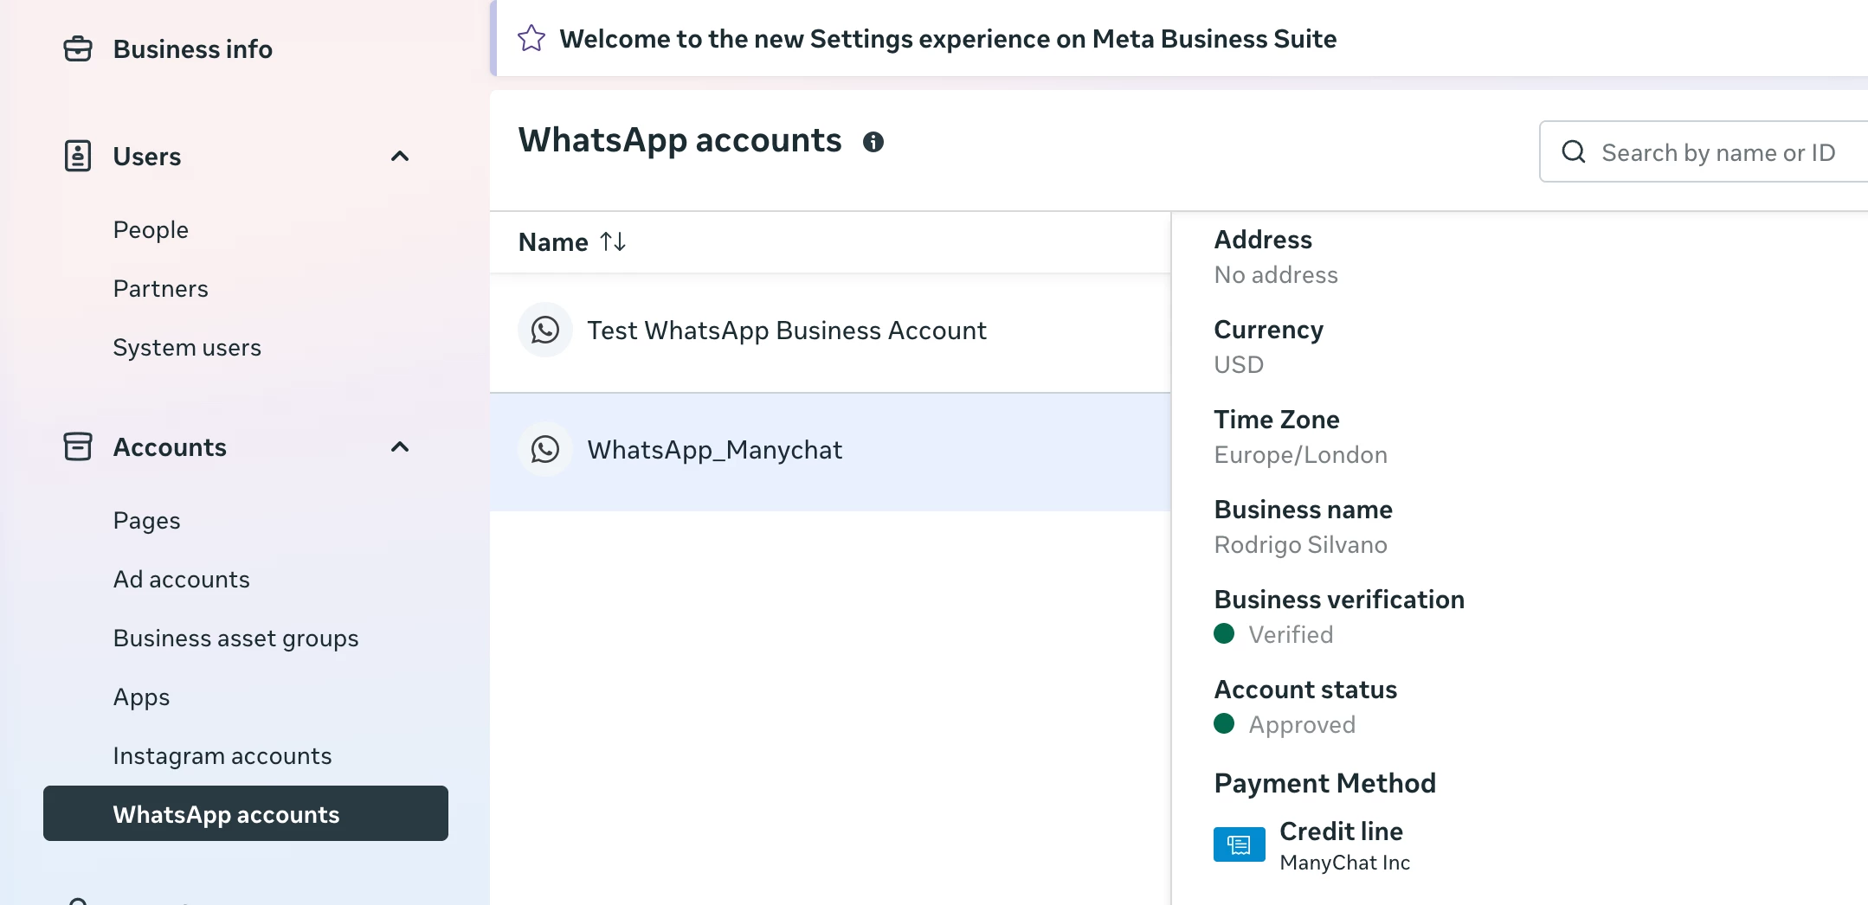This screenshot has width=1868, height=905.
Task: Open the Partners page
Action: click(x=161, y=288)
